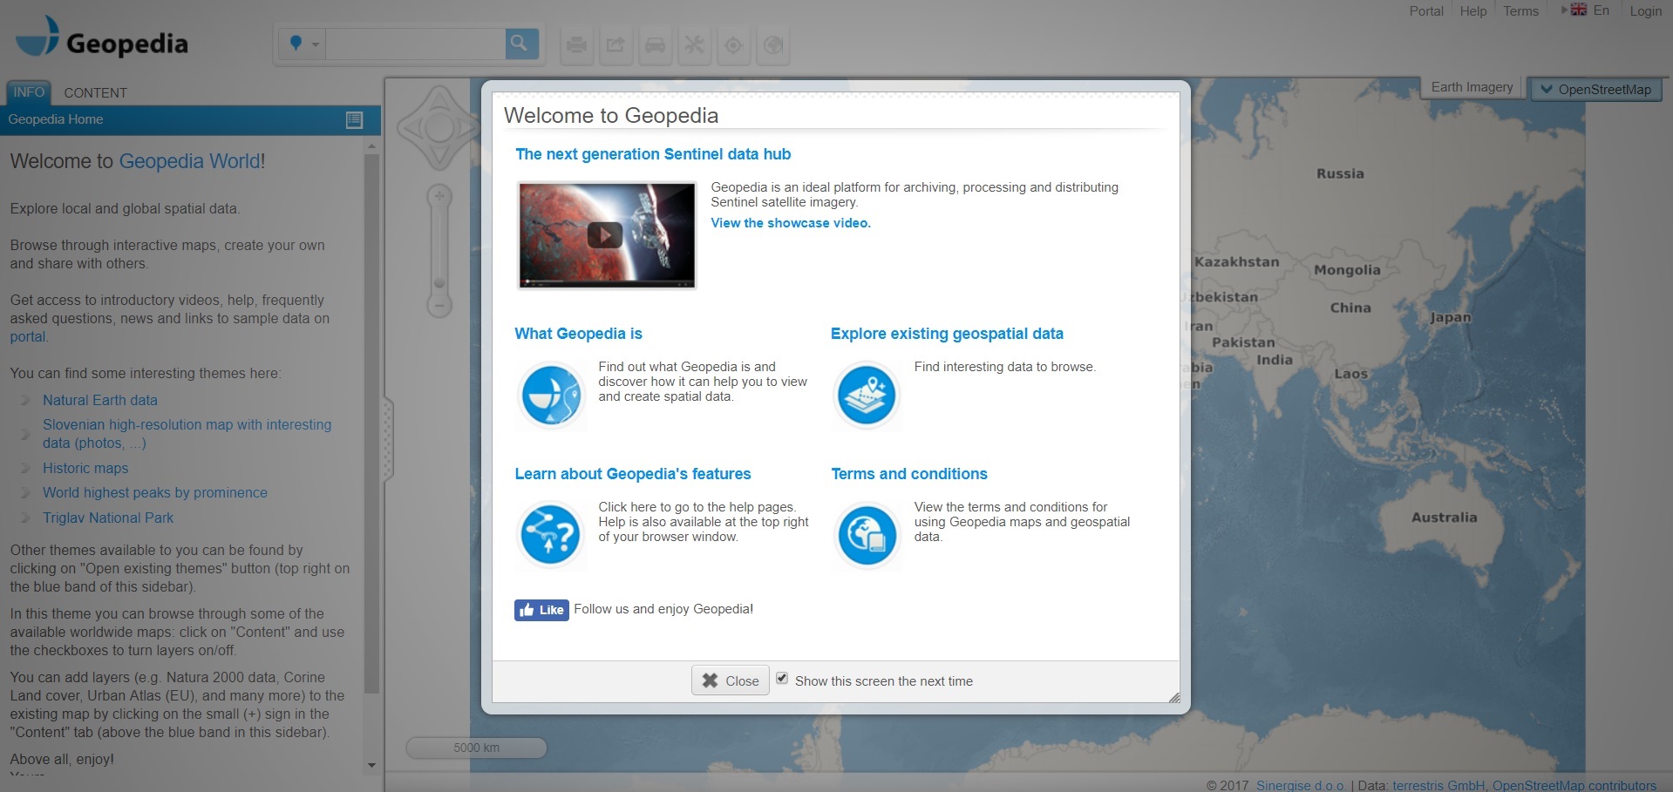This screenshot has height=792, width=1673.
Task: Click the Terms and conditions heading
Action: pyautogui.click(x=908, y=474)
